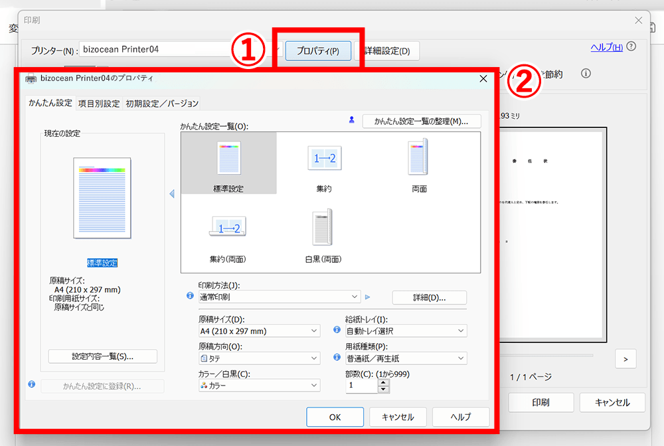Click かんたん設定に登録(R)... button

point(102,386)
